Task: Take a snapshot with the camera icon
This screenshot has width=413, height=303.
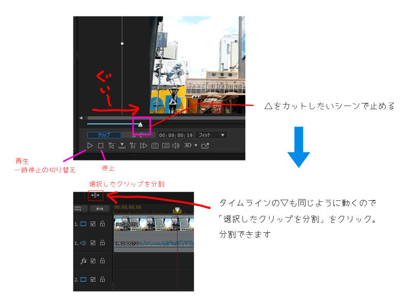Action: click(x=155, y=146)
